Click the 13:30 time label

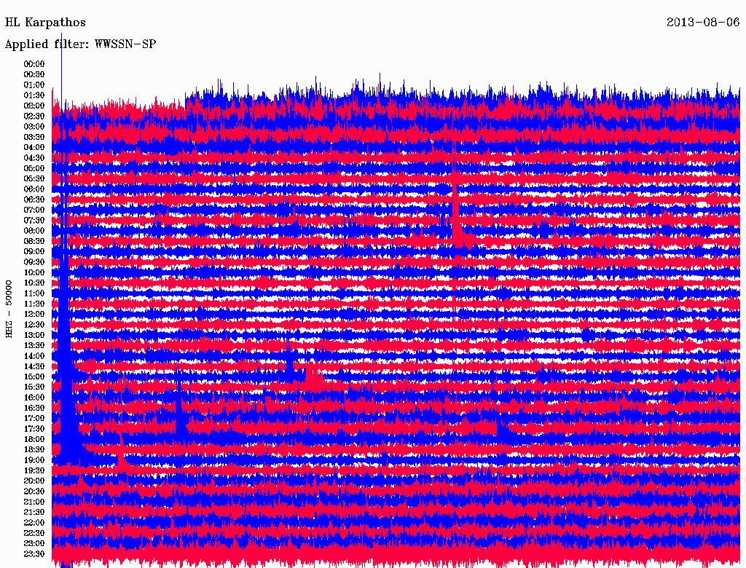click(34, 346)
